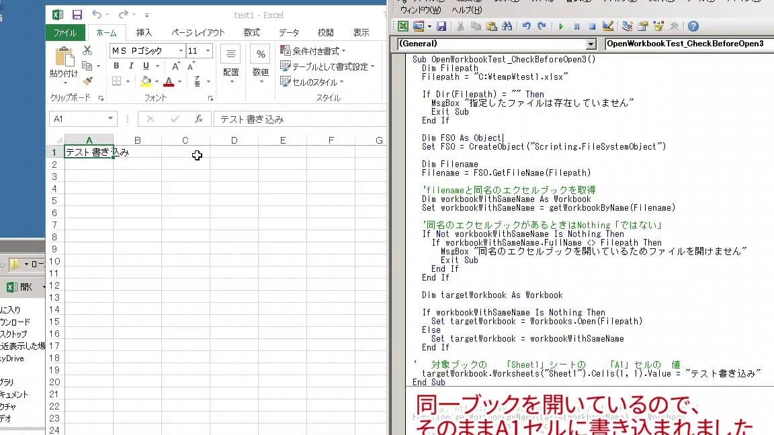Open the font size dropdown showing 11
The image size is (774, 435).
(x=206, y=50)
